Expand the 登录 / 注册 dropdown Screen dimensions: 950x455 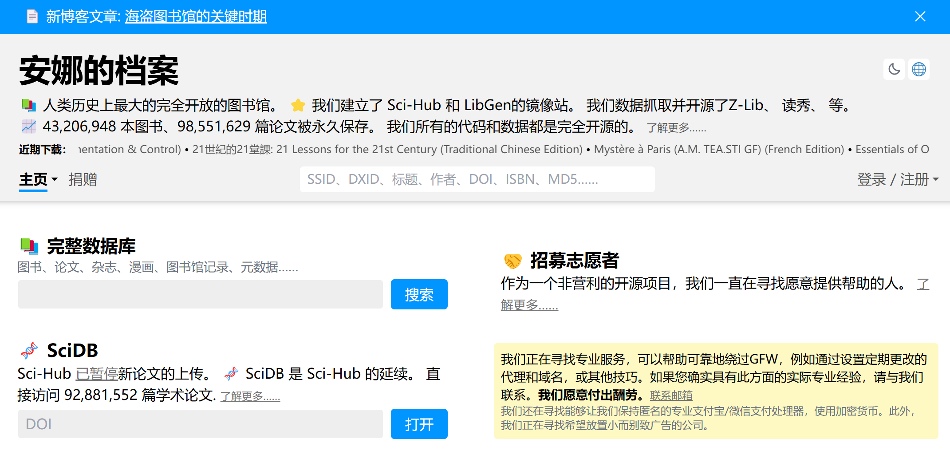898,179
